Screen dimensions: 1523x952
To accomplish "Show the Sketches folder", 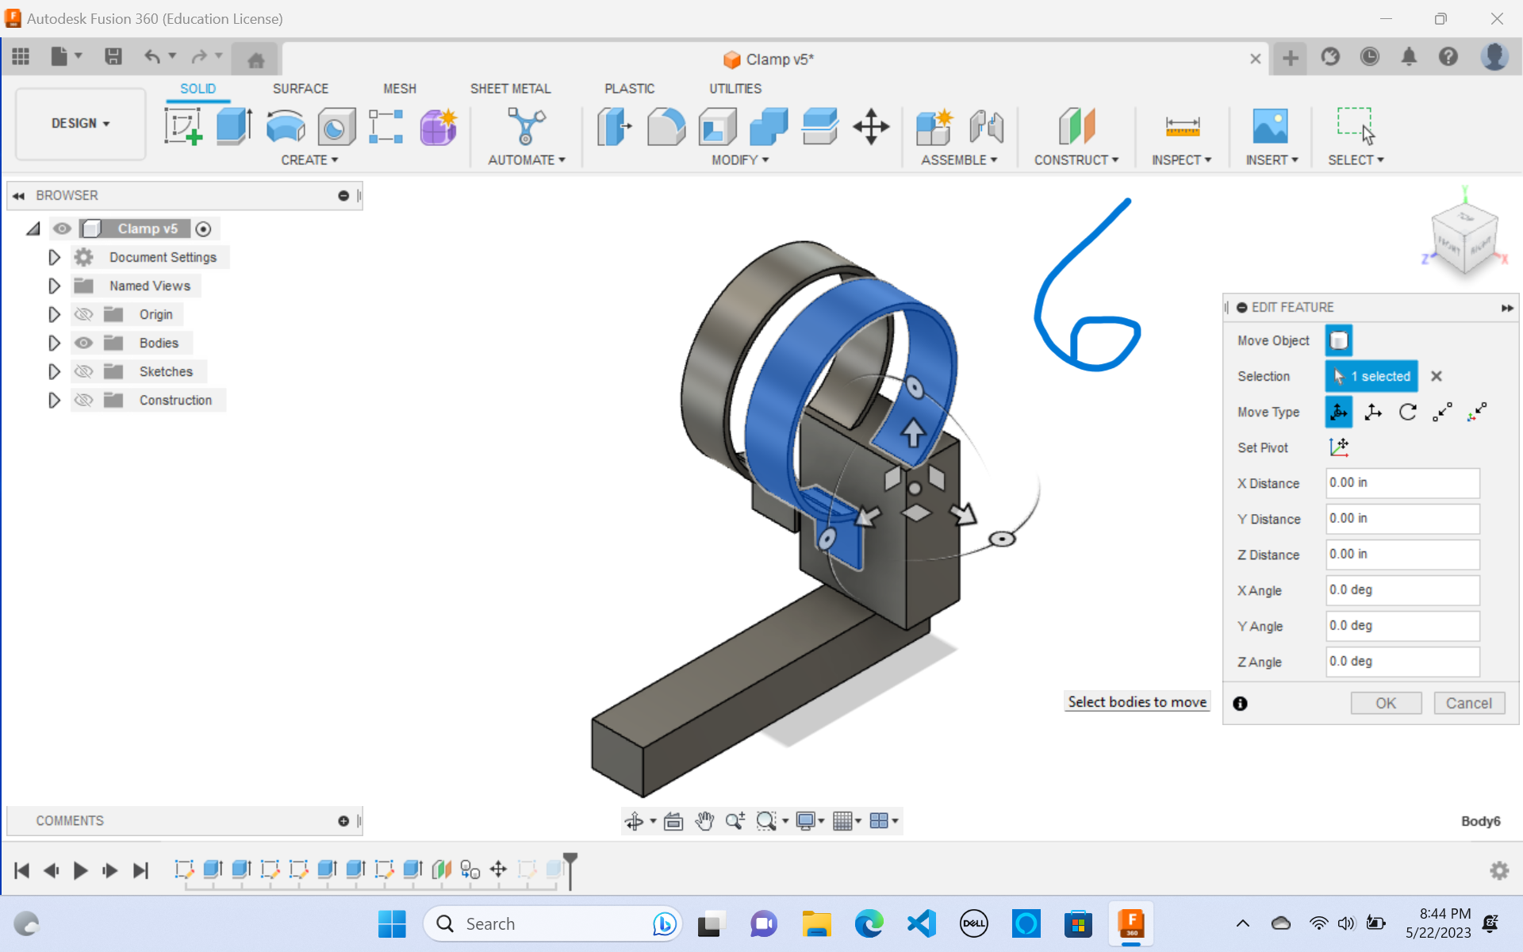I will pos(83,370).
